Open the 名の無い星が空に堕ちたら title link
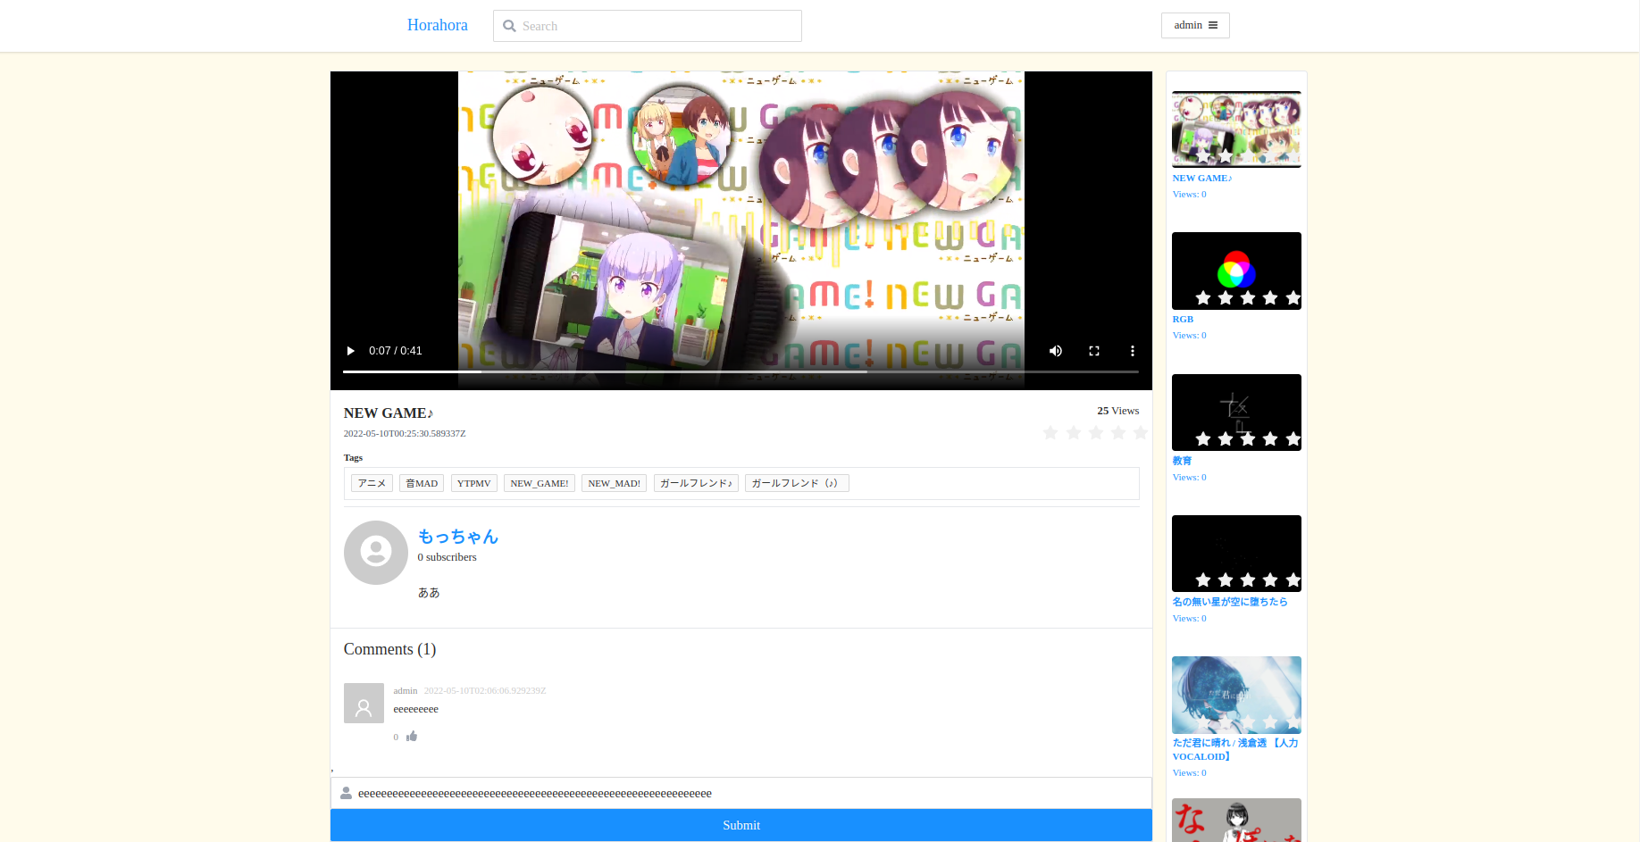The image size is (1640, 842). (x=1230, y=602)
